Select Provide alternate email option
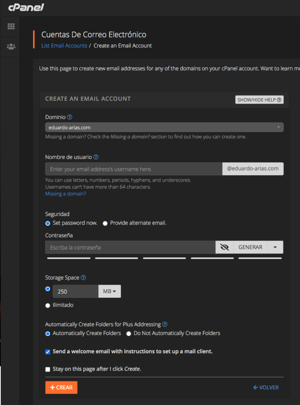This screenshot has width=300, height=405. point(105,223)
